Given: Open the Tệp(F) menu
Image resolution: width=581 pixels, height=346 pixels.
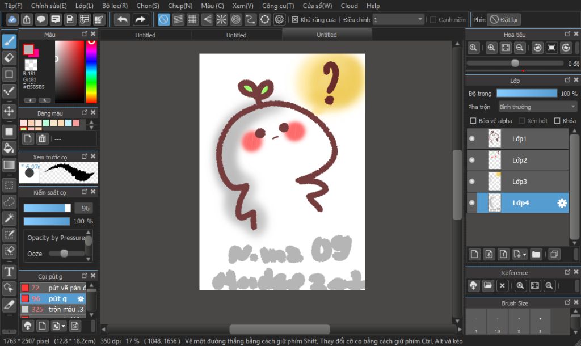Looking at the screenshot, I should pos(13,6).
